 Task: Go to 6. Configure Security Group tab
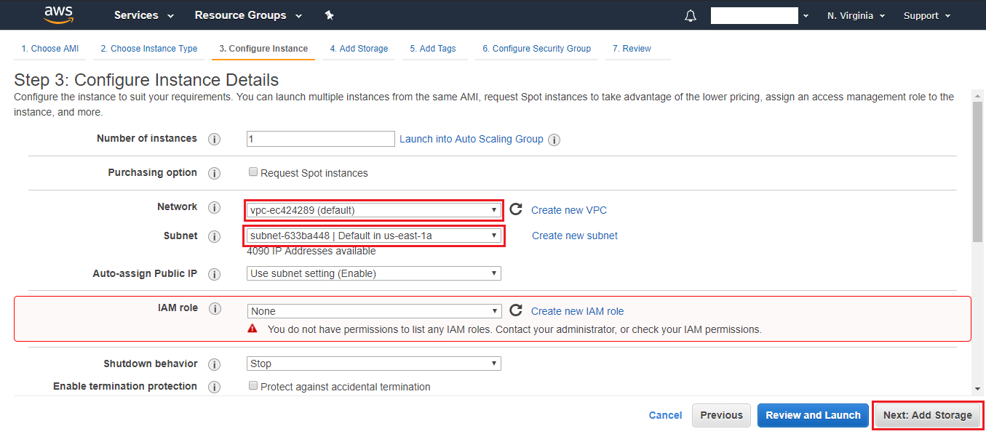536,49
